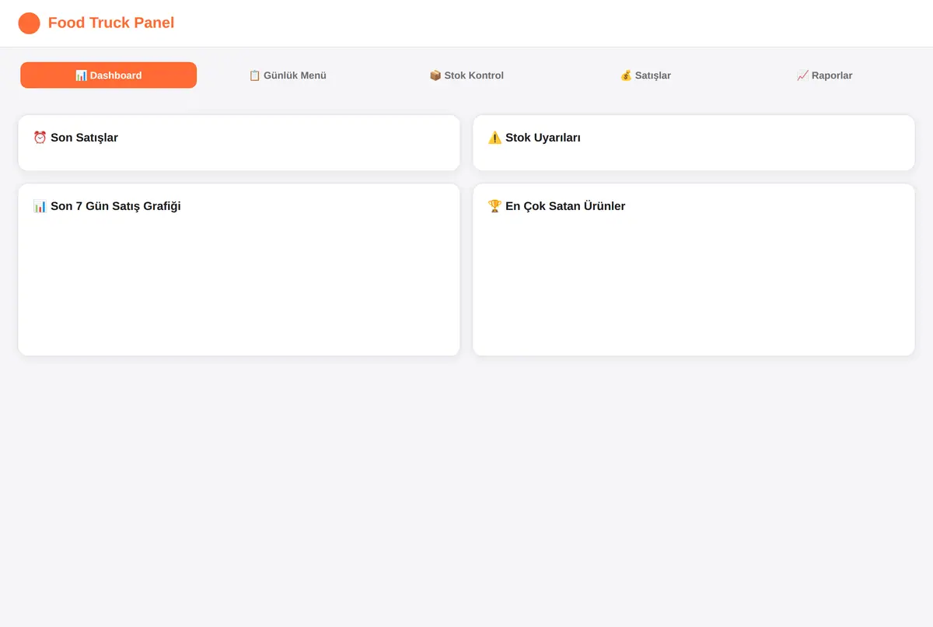
Task: Click the Son Satışlar card heading
Action: tap(75, 138)
